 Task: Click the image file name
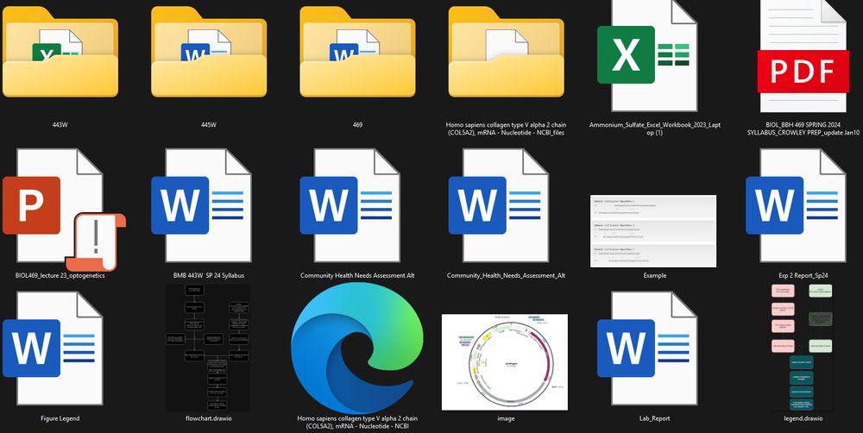click(506, 418)
